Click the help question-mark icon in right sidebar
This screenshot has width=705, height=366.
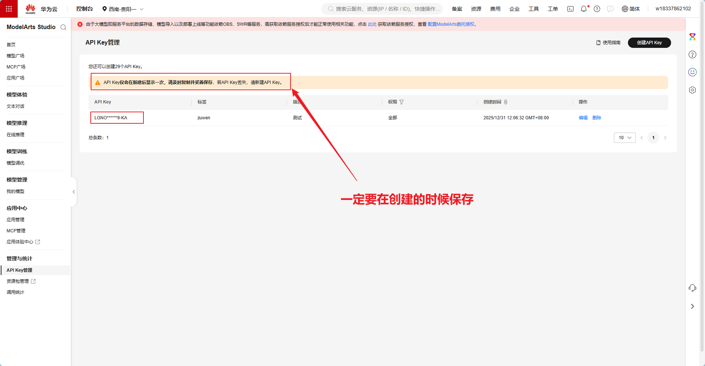[x=693, y=54]
